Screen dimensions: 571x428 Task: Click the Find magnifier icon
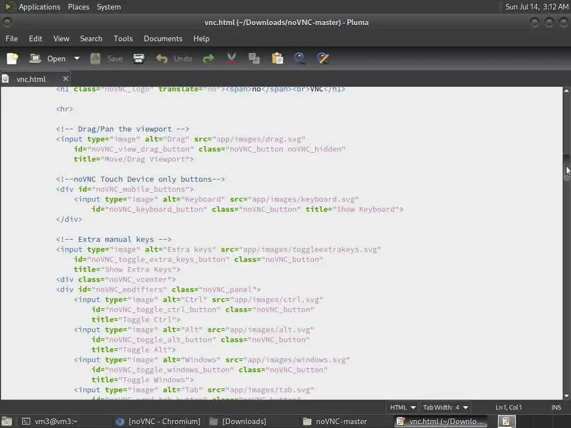pyautogui.click(x=299, y=59)
